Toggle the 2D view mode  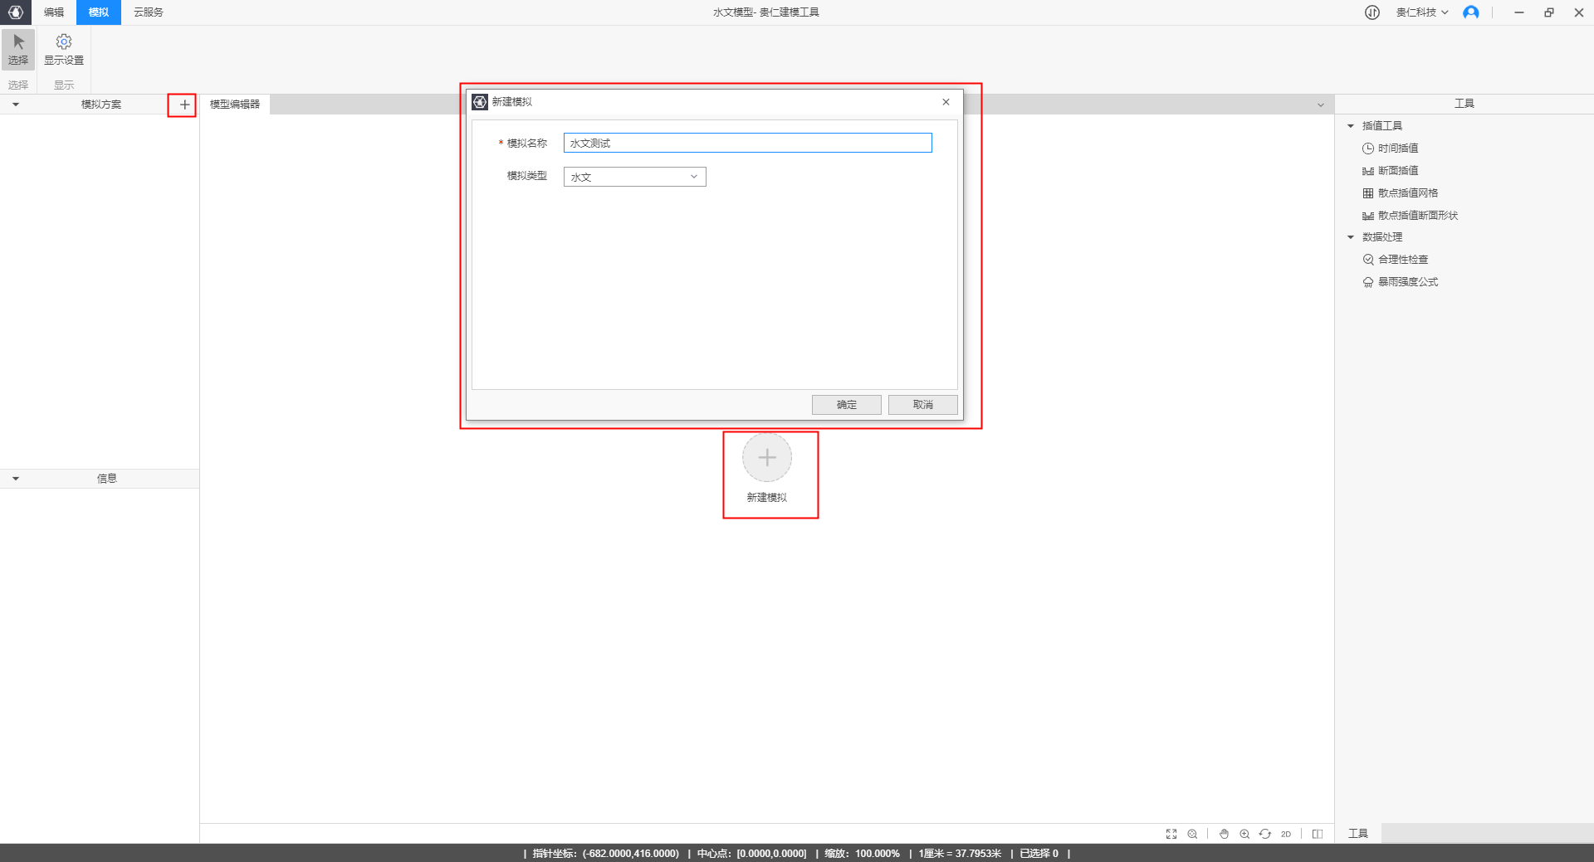point(1286,834)
